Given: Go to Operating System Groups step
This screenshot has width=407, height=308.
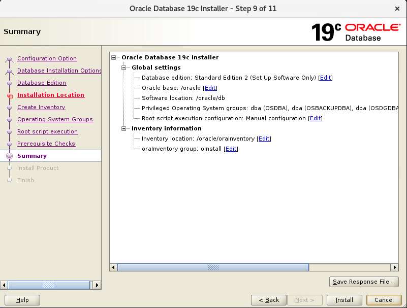Looking at the screenshot, I should 55,119.
